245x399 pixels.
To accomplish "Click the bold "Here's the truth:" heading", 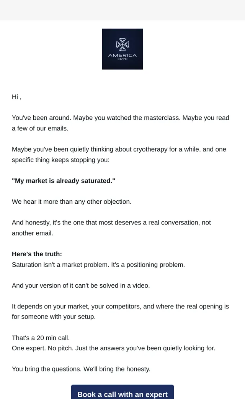I will 37,254.
